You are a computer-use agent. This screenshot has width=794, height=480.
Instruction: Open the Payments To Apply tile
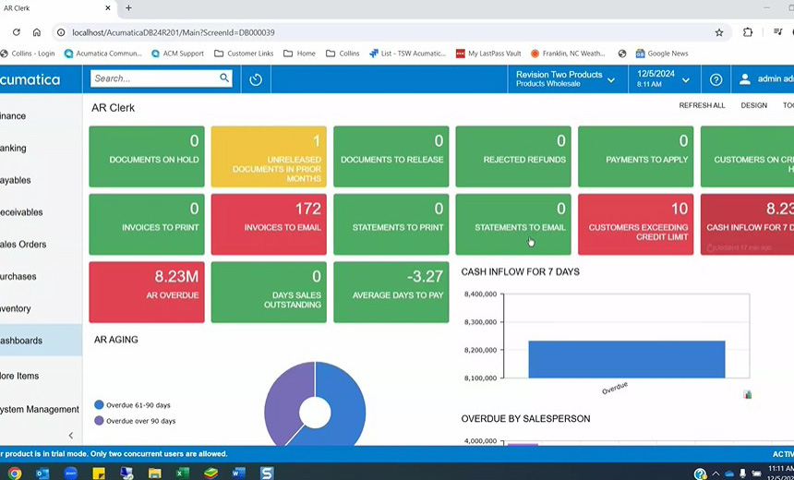click(635, 156)
